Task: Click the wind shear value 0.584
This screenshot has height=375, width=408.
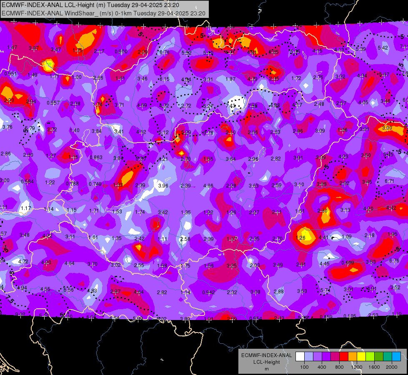Action: 28,181
